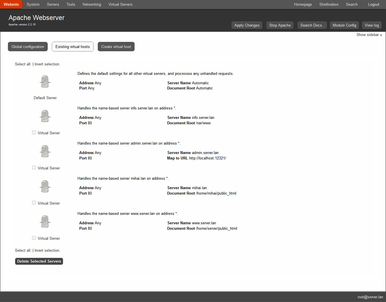The image size is (386, 302).
Task: Open the System menu
Action: coord(33,5)
